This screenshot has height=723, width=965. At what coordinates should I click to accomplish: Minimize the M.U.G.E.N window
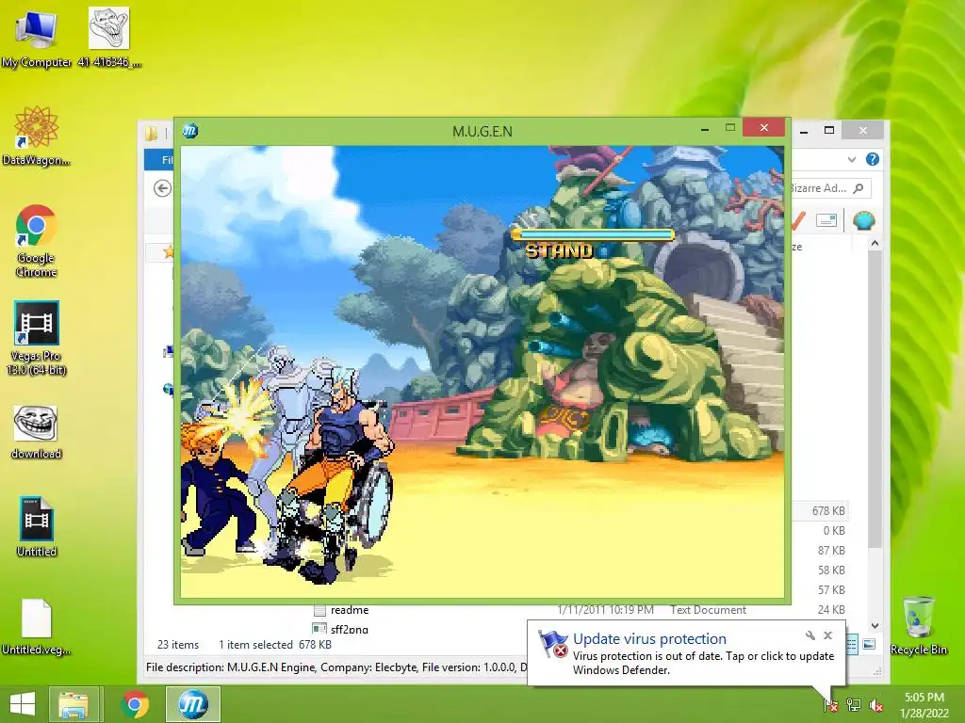click(705, 129)
